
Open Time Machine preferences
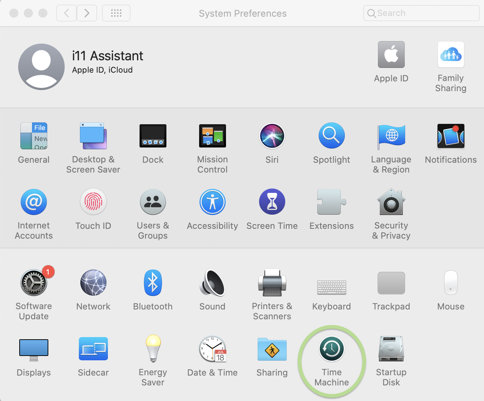[x=332, y=349]
